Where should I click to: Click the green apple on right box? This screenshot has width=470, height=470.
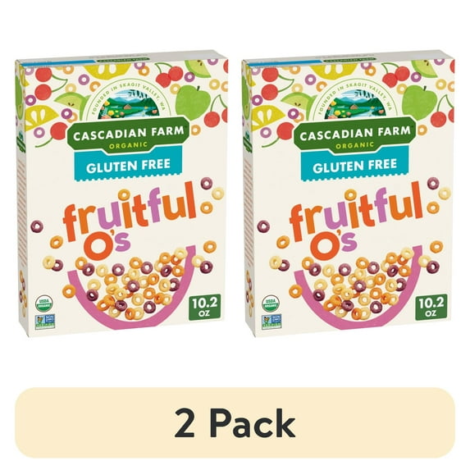pos(419,103)
